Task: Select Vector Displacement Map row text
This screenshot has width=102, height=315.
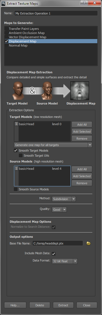Action: 27,37
